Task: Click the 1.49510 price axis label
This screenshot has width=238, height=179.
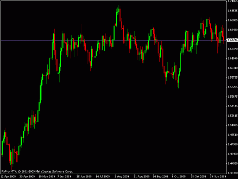Action: (x=233, y=135)
